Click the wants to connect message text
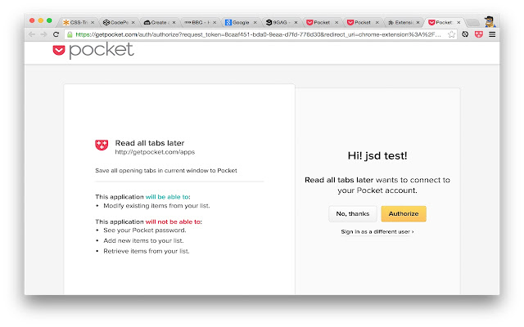Image resolution: width=524 pixels, height=327 pixels. (x=377, y=186)
